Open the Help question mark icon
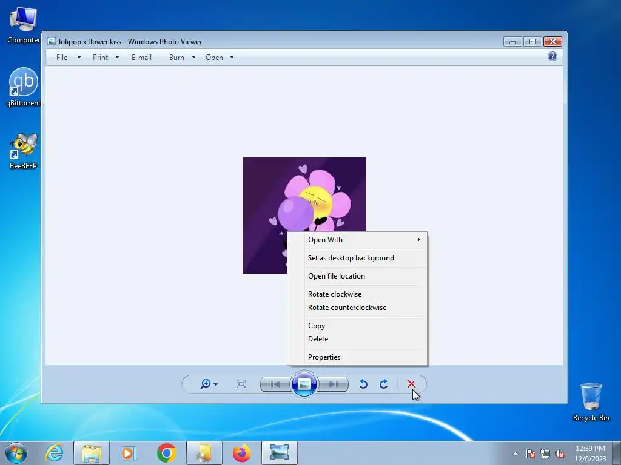 pyautogui.click(x=552, y=56)
